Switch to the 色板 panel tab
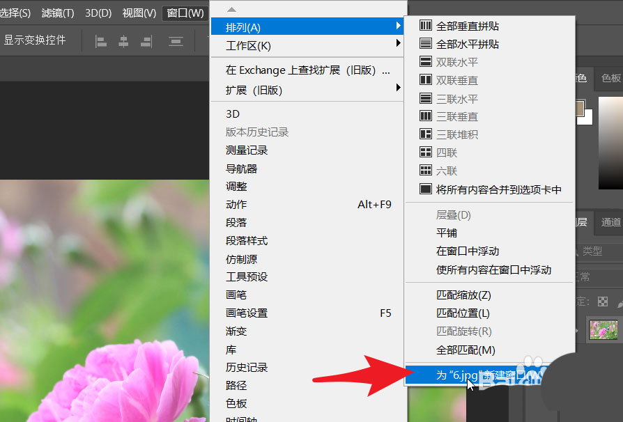Image resolution: width=623 pixels, height=422 pixels. point(610,78)
